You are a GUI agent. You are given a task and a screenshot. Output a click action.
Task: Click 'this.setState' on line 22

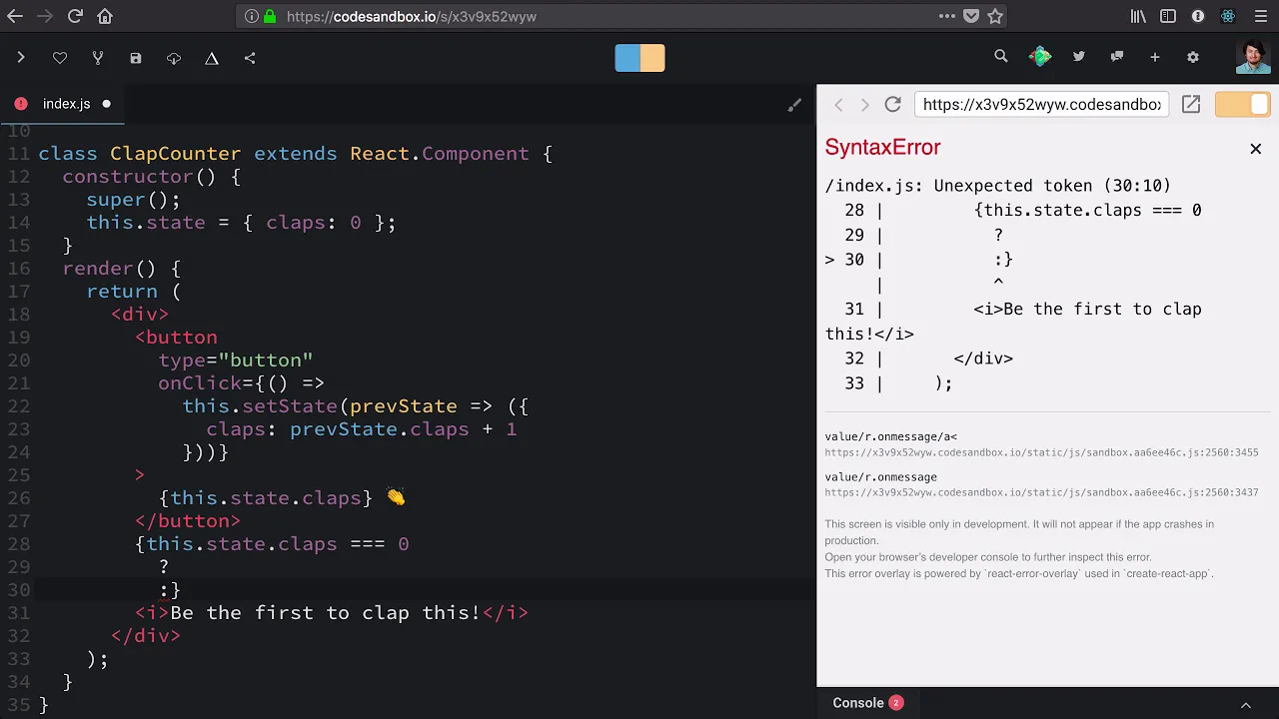click(260, 406)
